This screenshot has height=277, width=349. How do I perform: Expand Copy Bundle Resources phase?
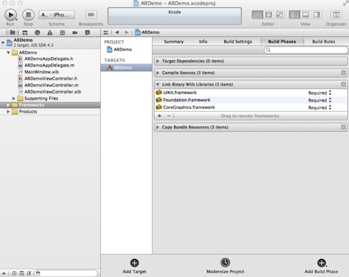158,127
